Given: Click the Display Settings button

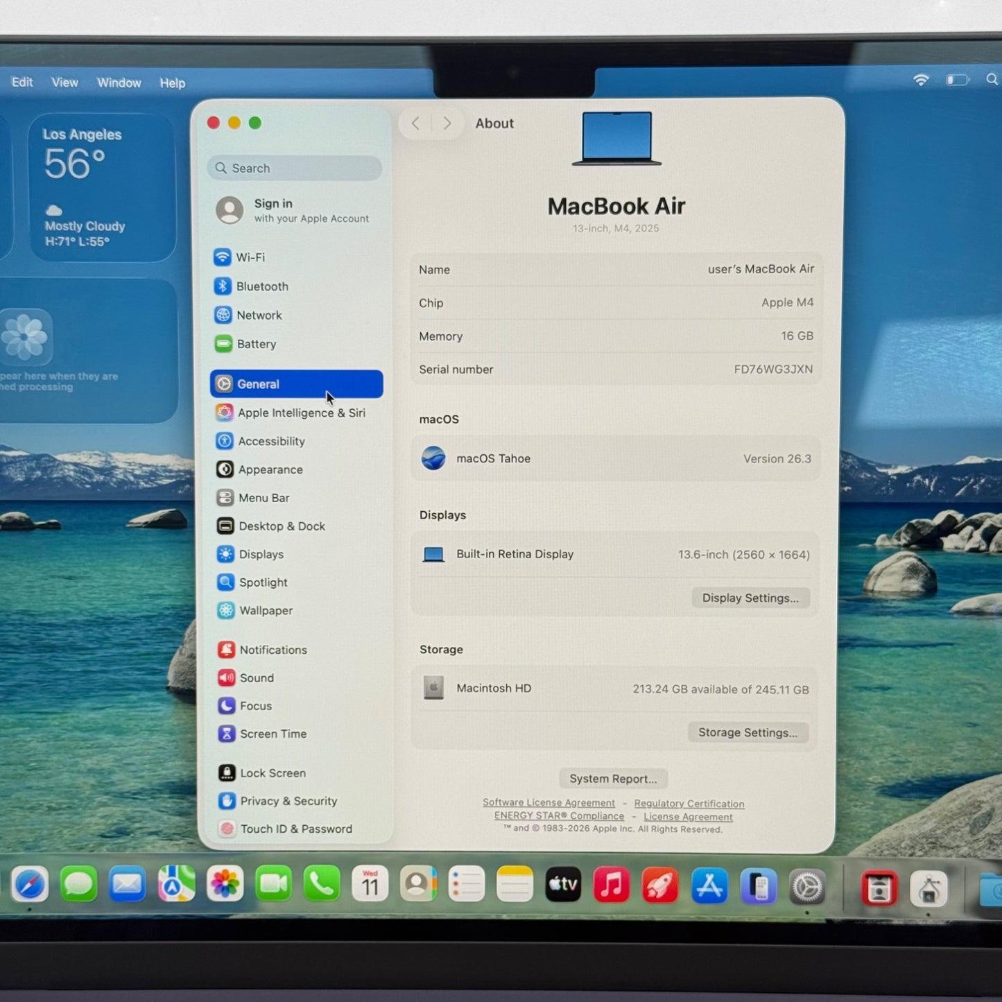Looking at the screenshot, I should (x=750, y=598).
